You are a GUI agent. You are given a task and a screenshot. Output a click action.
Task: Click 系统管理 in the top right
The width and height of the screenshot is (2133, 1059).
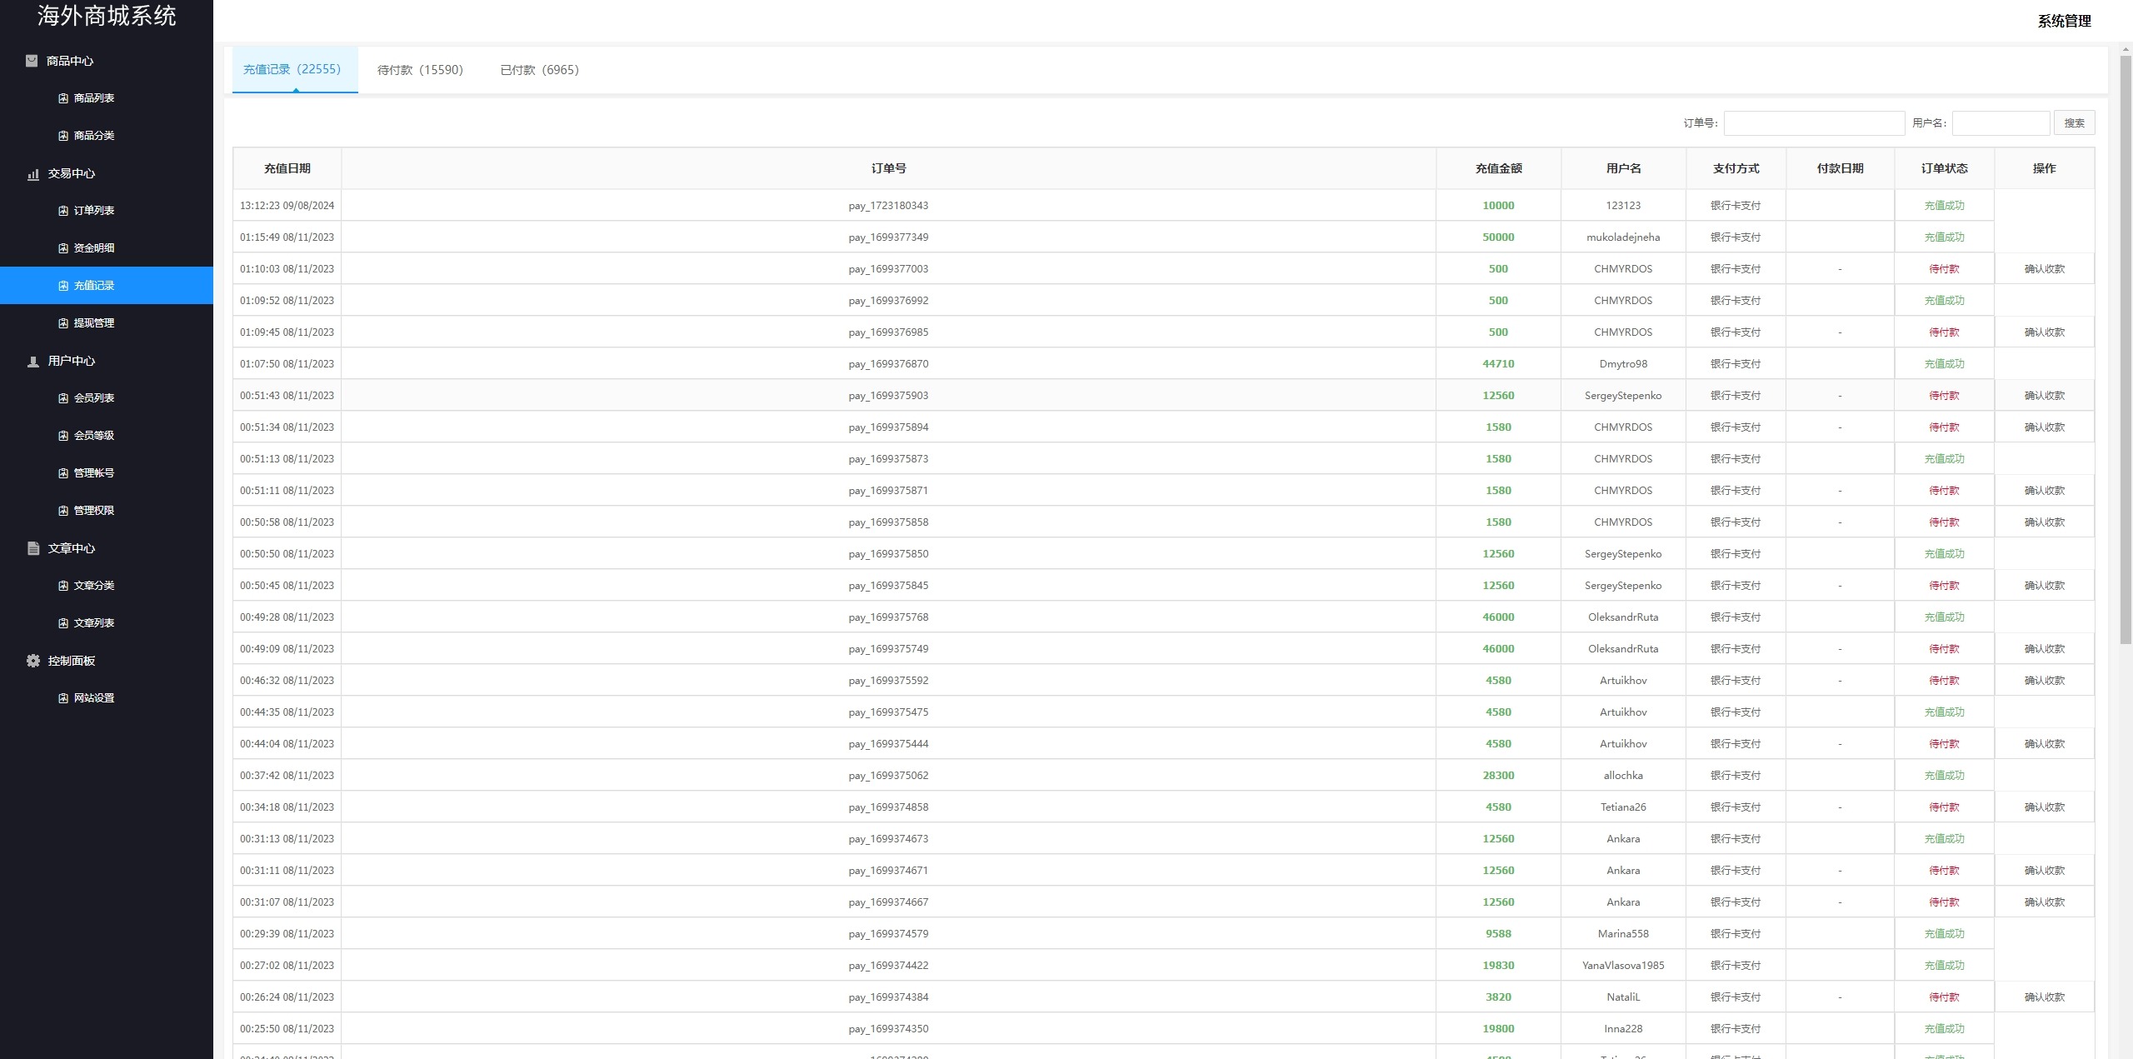tap(2064, 22)
